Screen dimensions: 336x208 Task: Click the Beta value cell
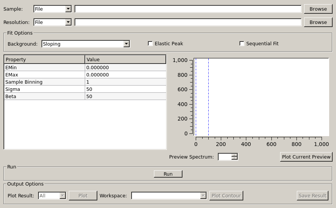click(125, 96)
